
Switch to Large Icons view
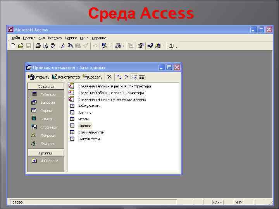(119, 77)
